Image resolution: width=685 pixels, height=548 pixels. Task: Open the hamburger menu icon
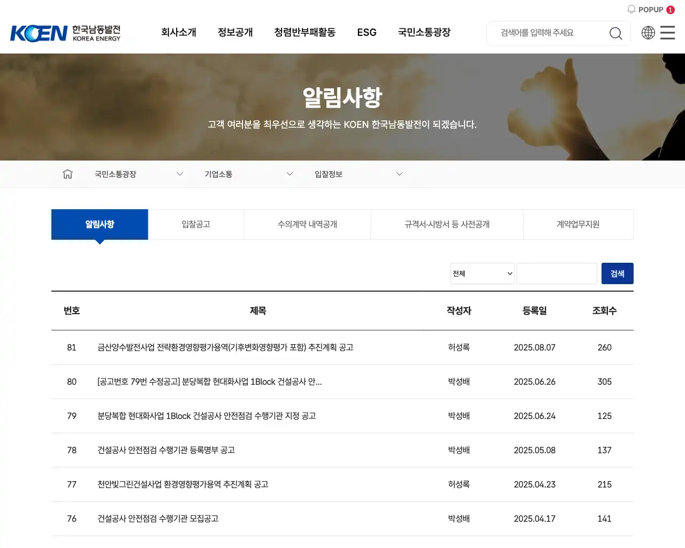pyautogui.click(x=667, y=33)
